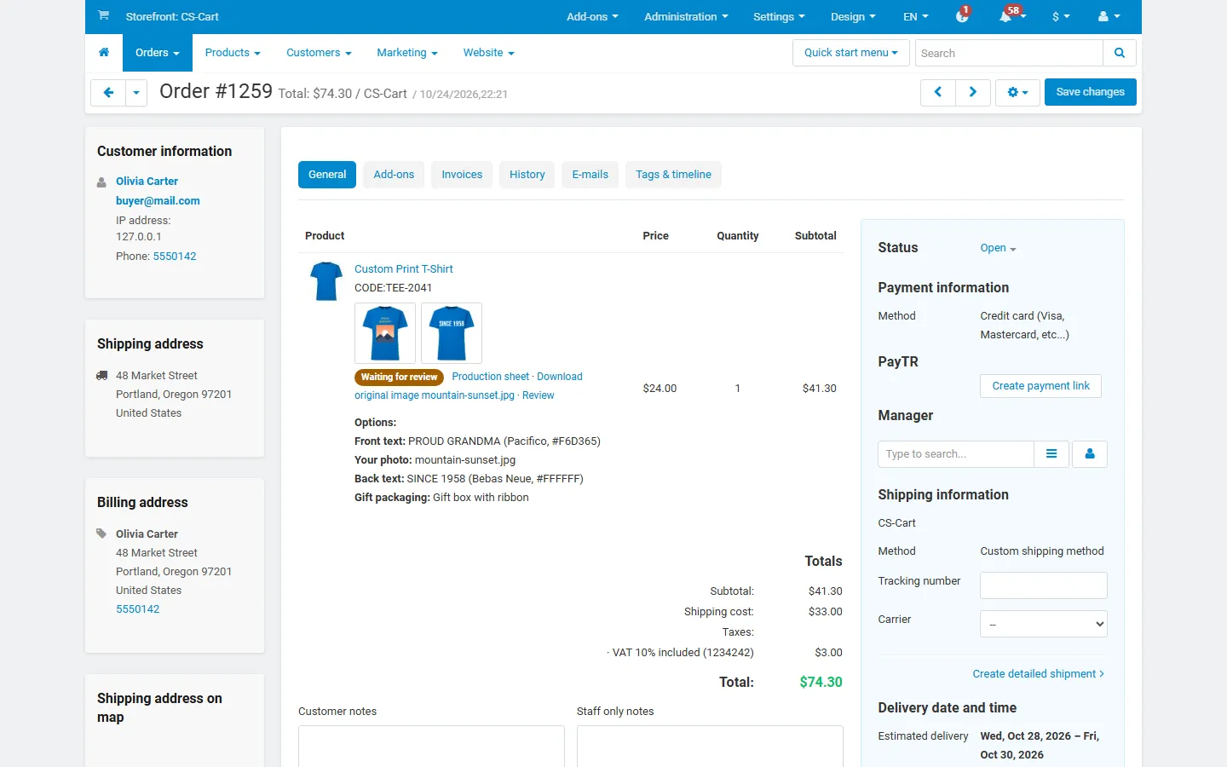
Task: Open the Products menu
Action: [x=233, y=53]
